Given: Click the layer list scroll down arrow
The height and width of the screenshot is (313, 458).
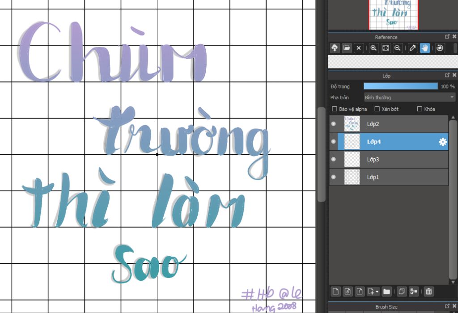Looking at the screenshot, I should [x=453, y=282].
